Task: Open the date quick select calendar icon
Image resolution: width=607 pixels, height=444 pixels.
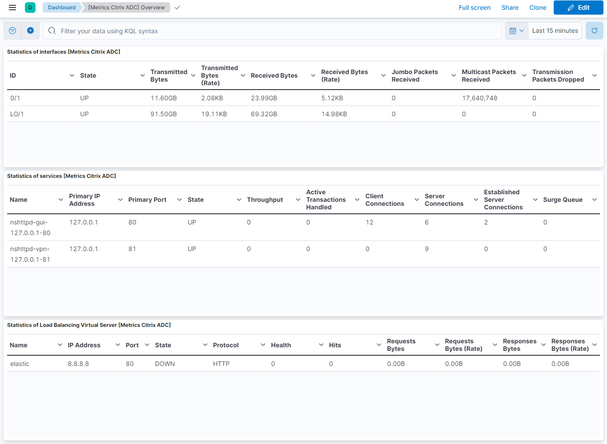Action: tap(516, 30)
